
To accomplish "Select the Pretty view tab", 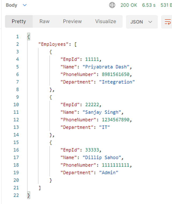I will [19, 21].
